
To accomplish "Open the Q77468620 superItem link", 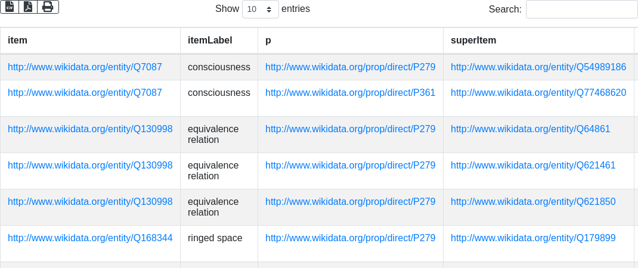I will pyautogui.click(x=538, y=93).
